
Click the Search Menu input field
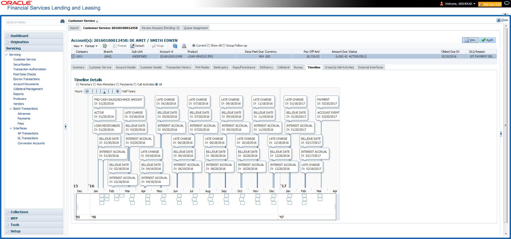point(32,22)
